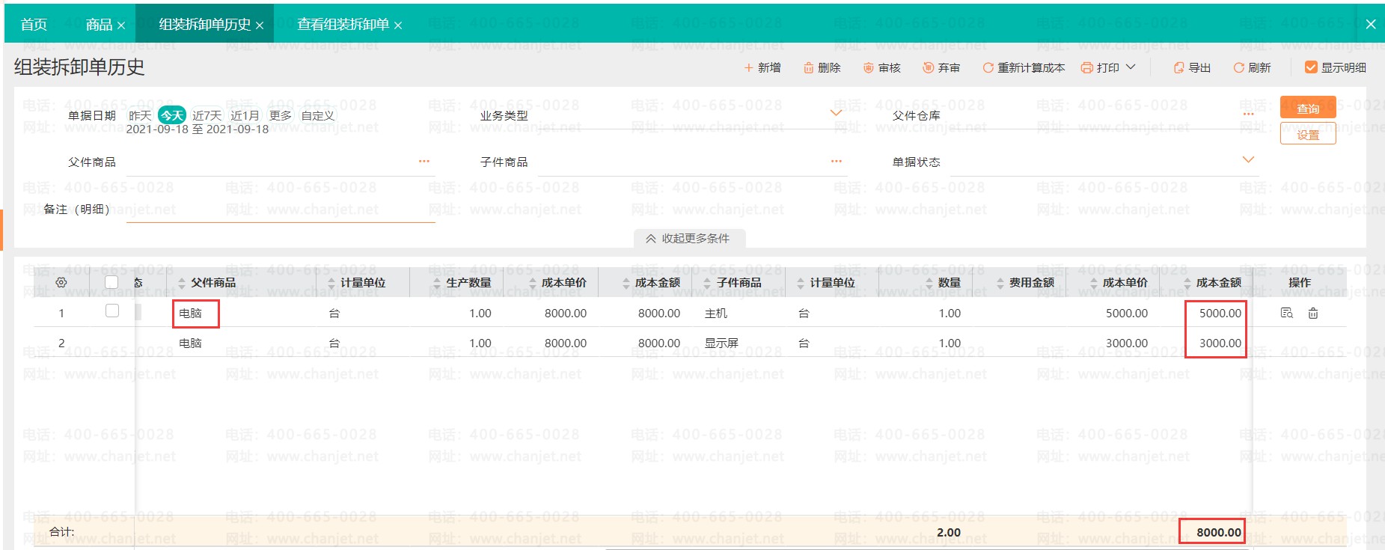
Task: Click the trash icon in row 1
Action: (1312, 314)
